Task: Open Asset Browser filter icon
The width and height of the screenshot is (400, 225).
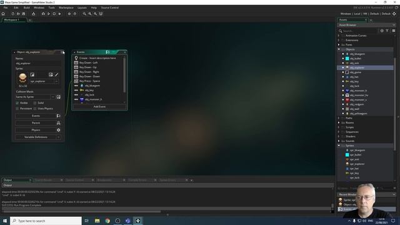Action: [387, 31]
